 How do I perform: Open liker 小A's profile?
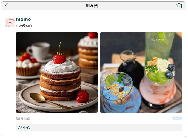tap(26, 127)
